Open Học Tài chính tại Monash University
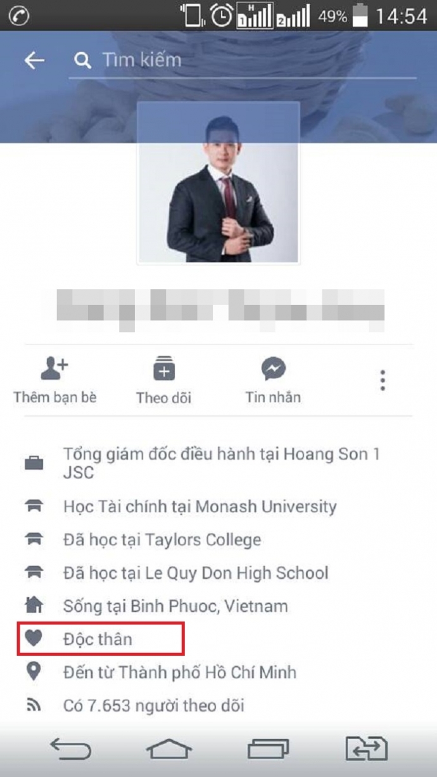The image size is (437, 777). point(200,507)
